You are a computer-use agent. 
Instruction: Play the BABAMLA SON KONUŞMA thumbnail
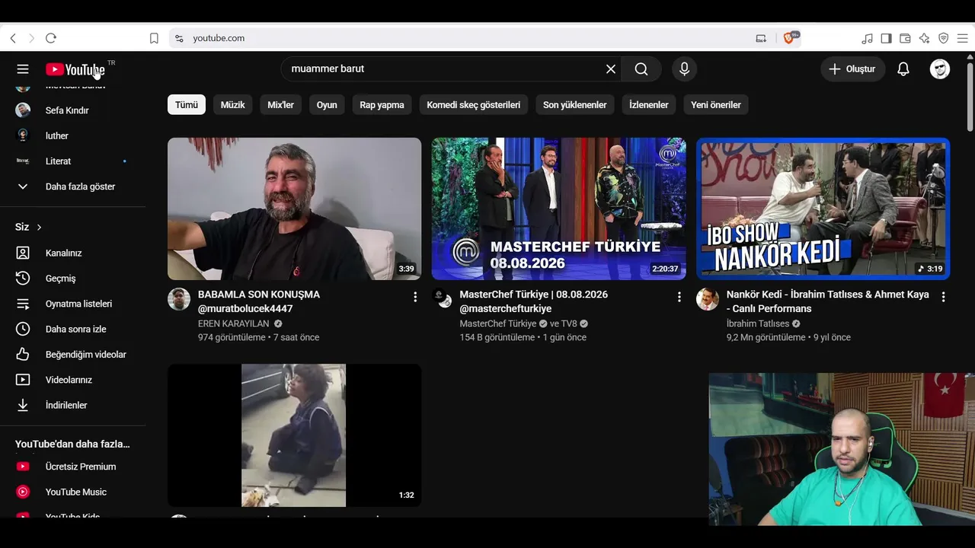click(x=294, y=209)
